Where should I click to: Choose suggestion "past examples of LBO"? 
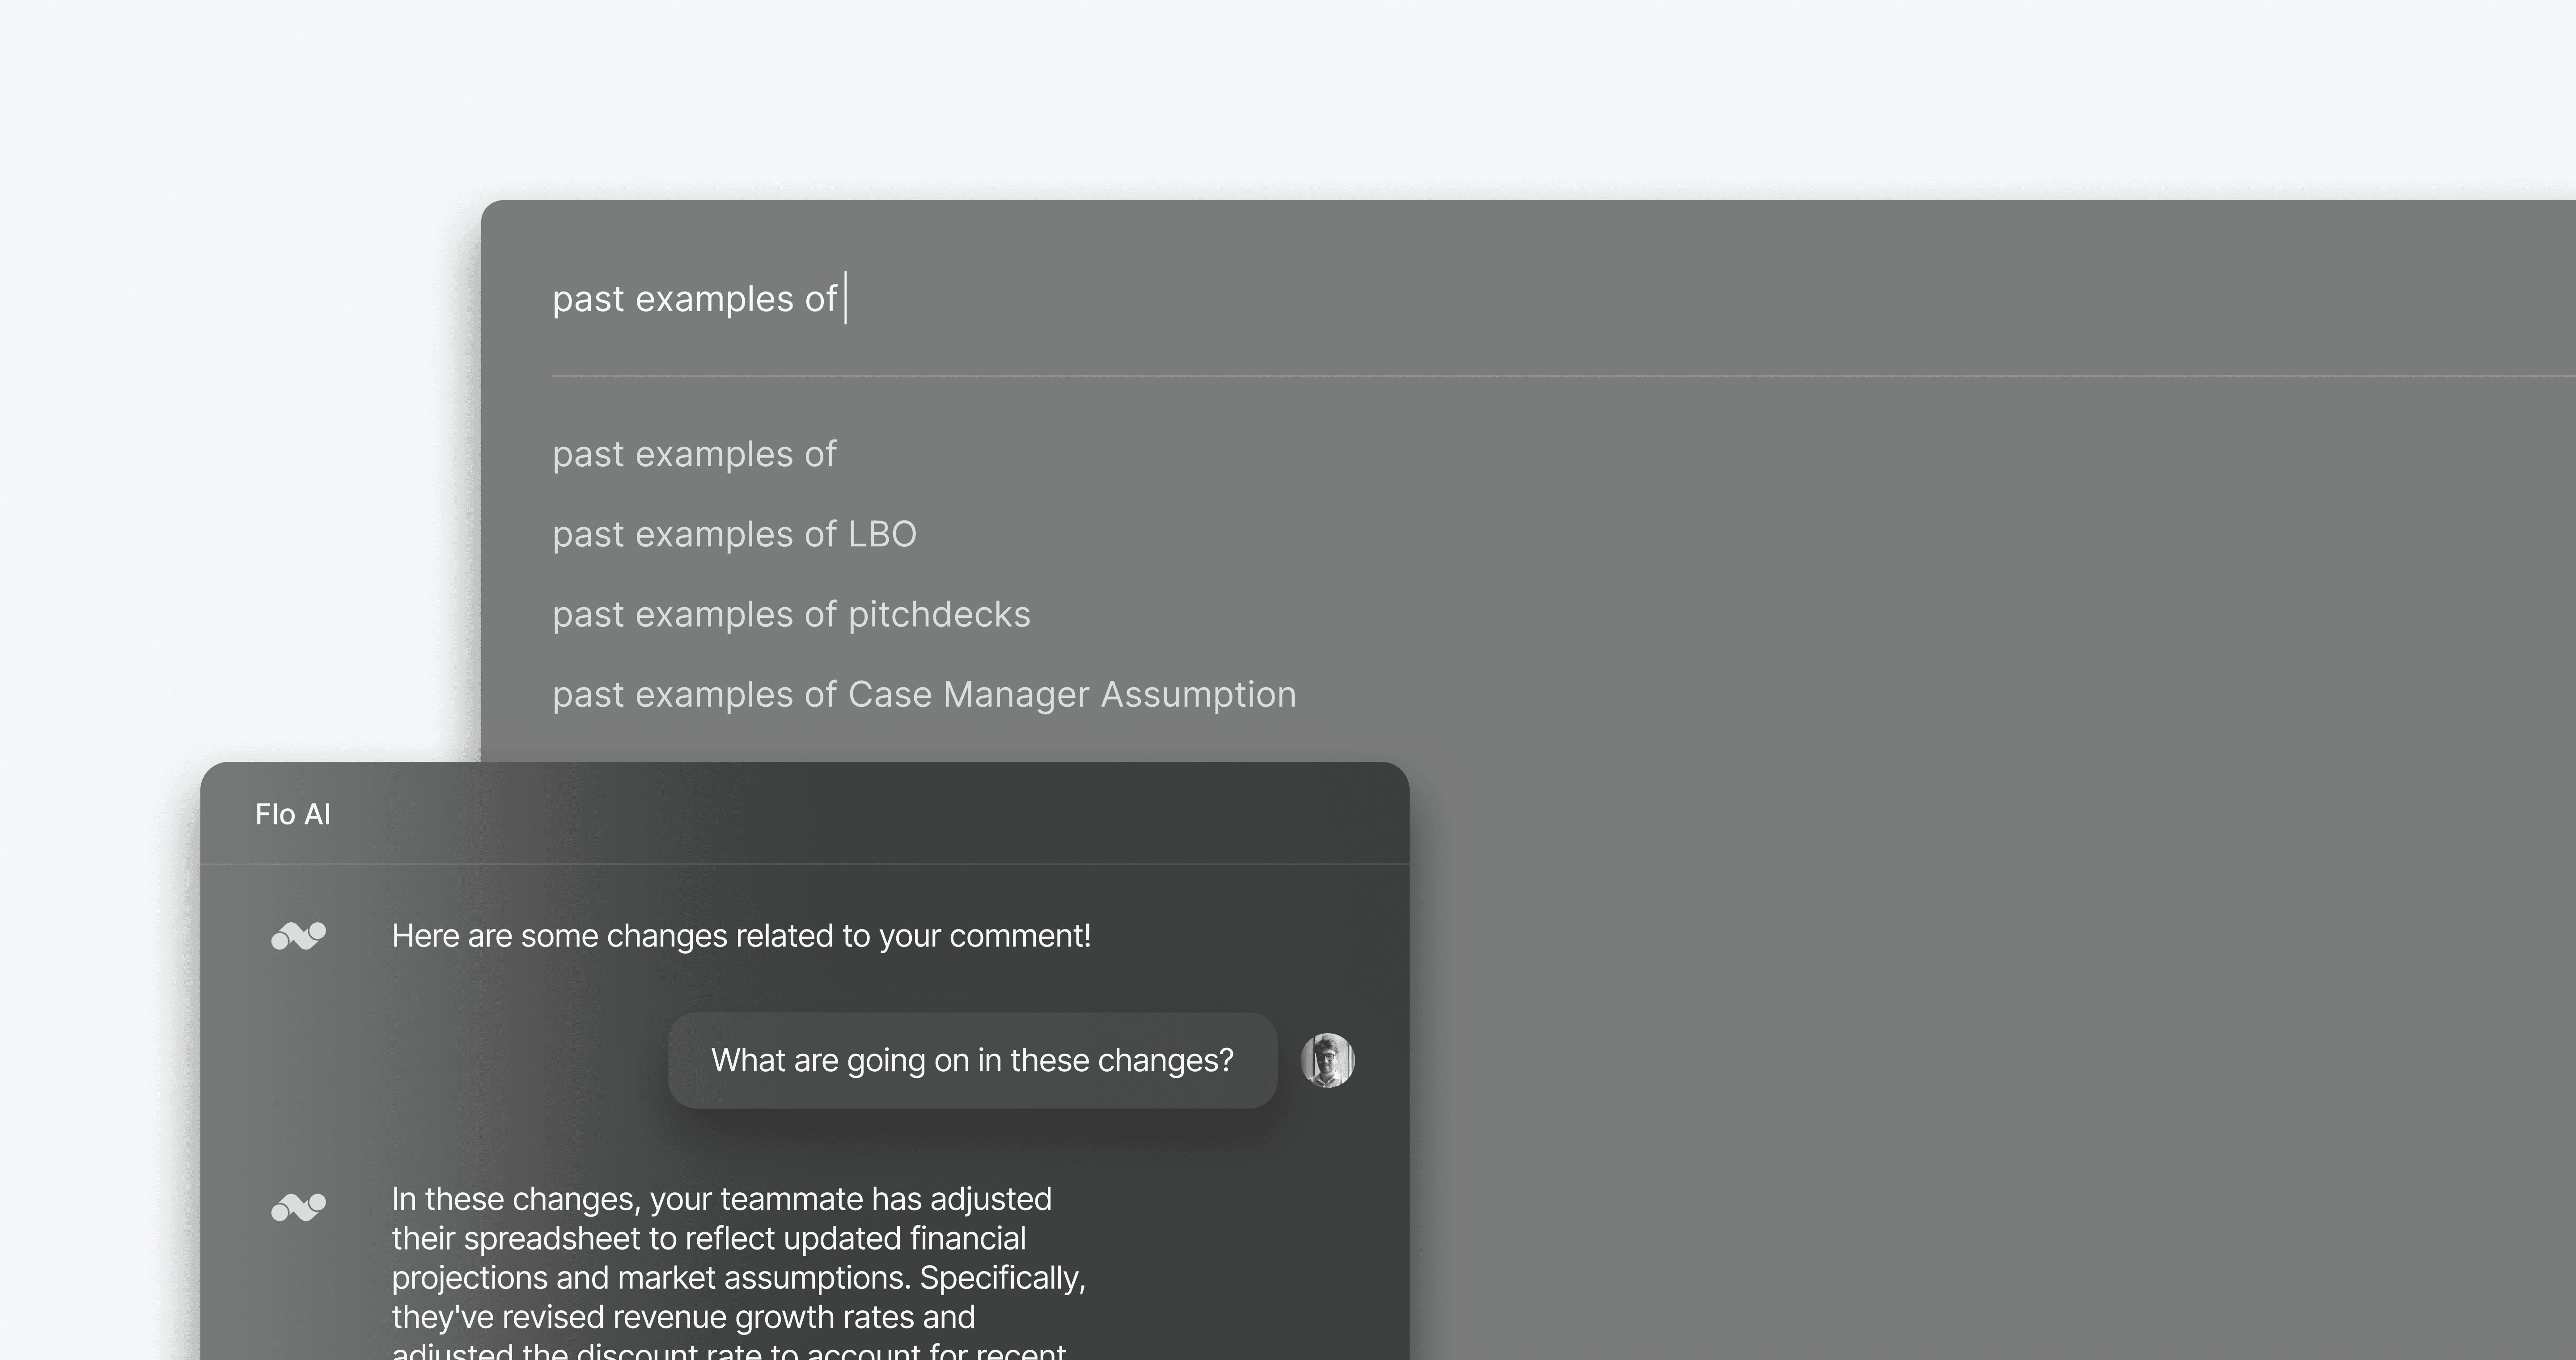(x=734, y=535)
